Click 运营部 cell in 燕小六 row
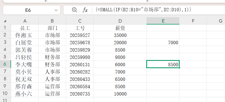Viewport: 225px width, 102px height. point(52,94)
